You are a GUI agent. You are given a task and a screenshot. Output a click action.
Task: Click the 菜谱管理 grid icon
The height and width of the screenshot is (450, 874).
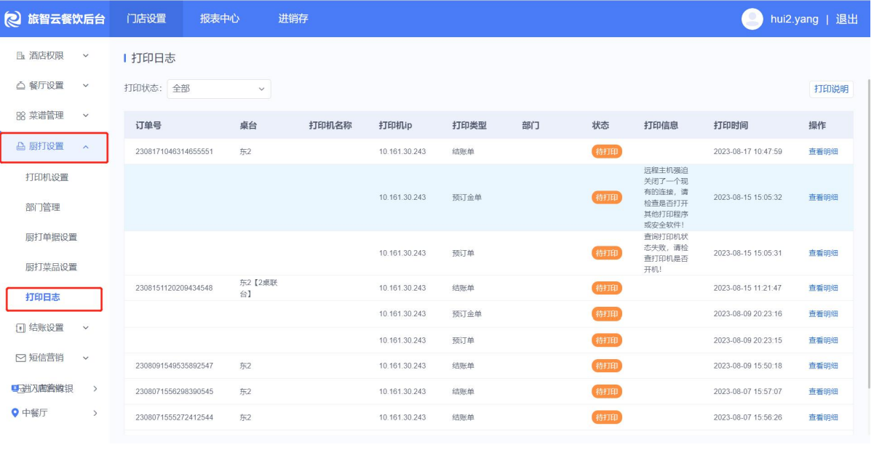[x=20, y=116]
